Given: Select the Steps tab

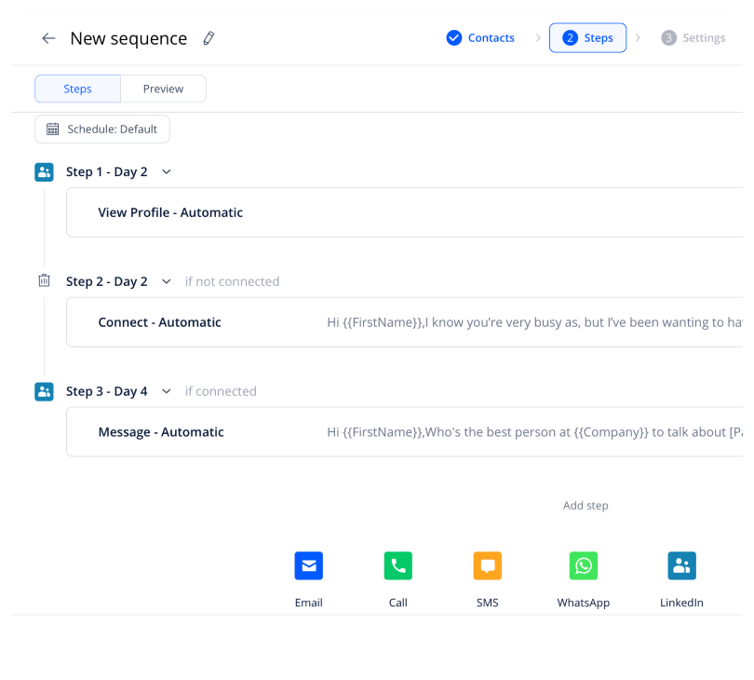Looking at the screenshot, I should coord(77,88).
